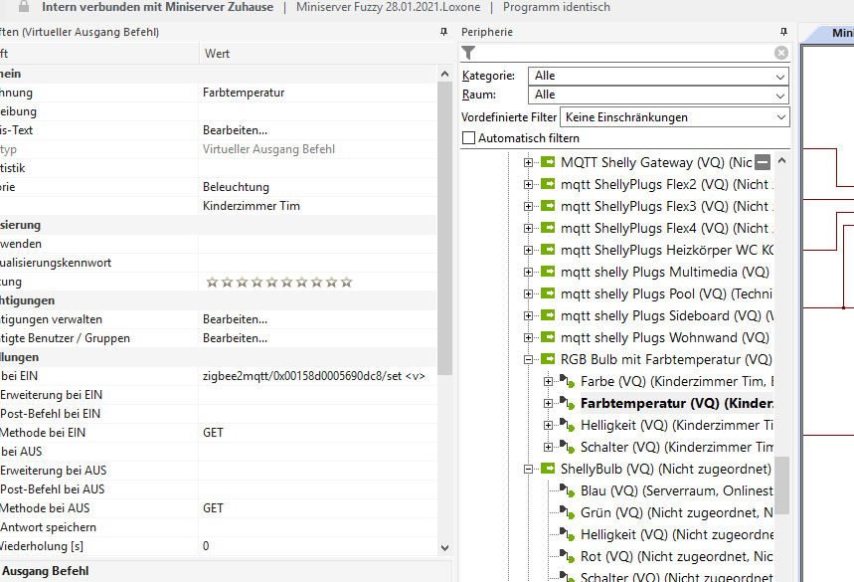Click the zigbee2mqtt command value field
Image resolution: width=854 pixels, height=582 pixels.
pos(313,377)
